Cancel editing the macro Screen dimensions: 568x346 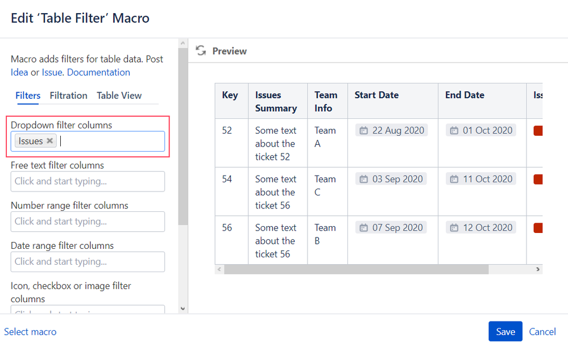(542, 332)
